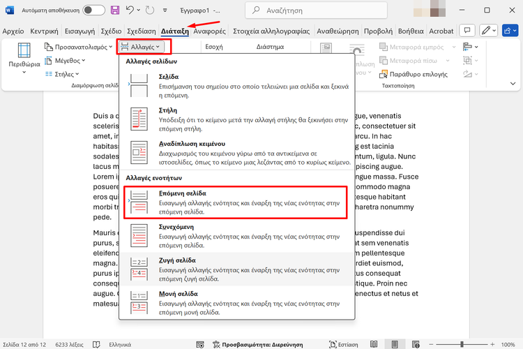Click the Group objects icon
The image size is (523, 349).
tap(470, 61)
